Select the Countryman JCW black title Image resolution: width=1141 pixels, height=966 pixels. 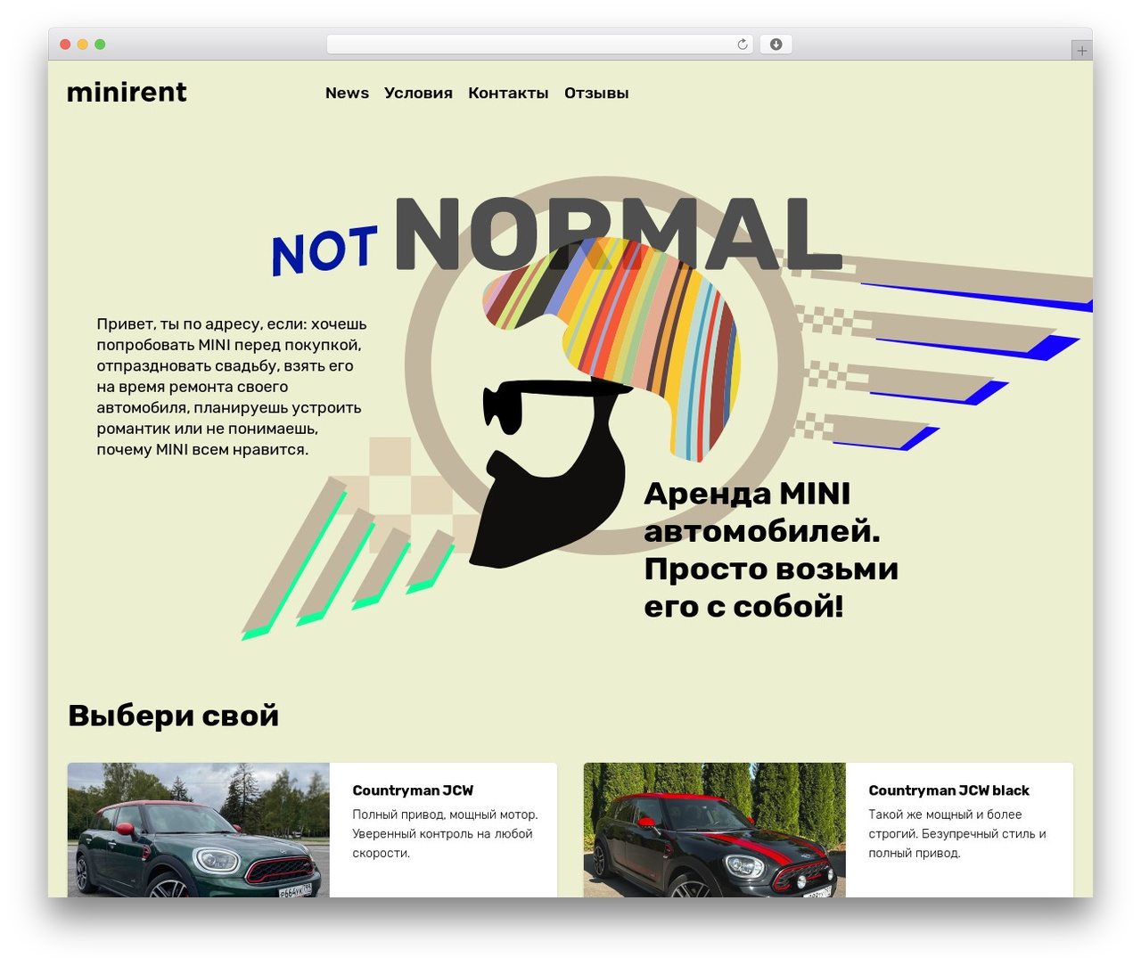(948, 790)
